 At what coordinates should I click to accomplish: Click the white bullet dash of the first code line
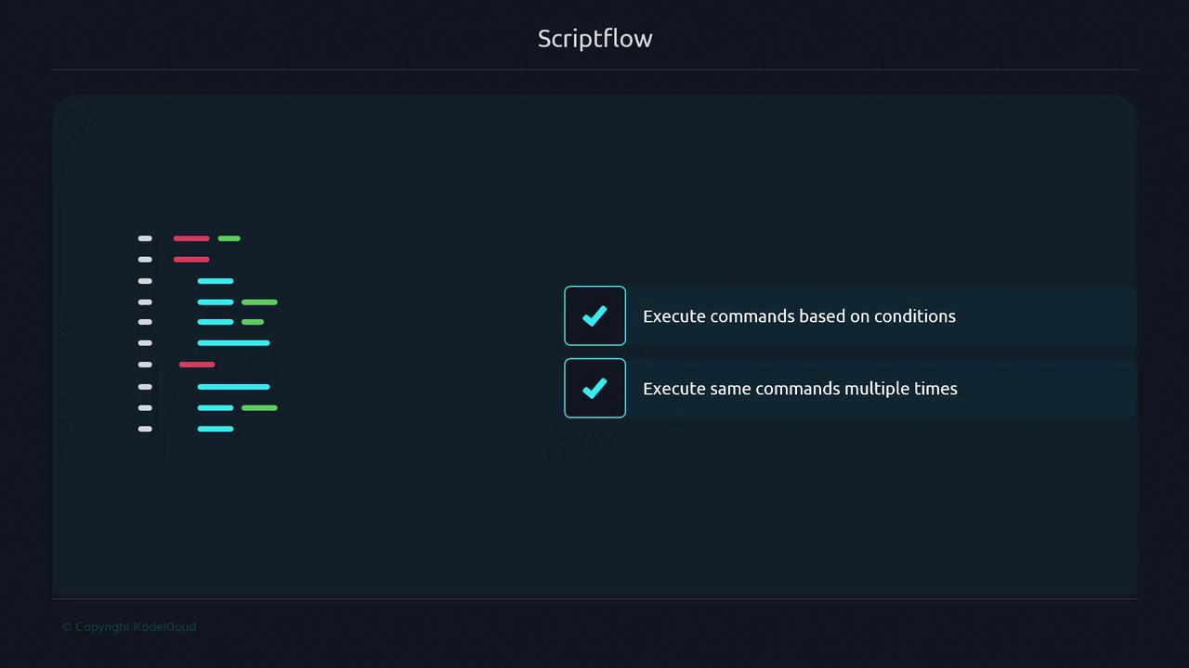145,238
